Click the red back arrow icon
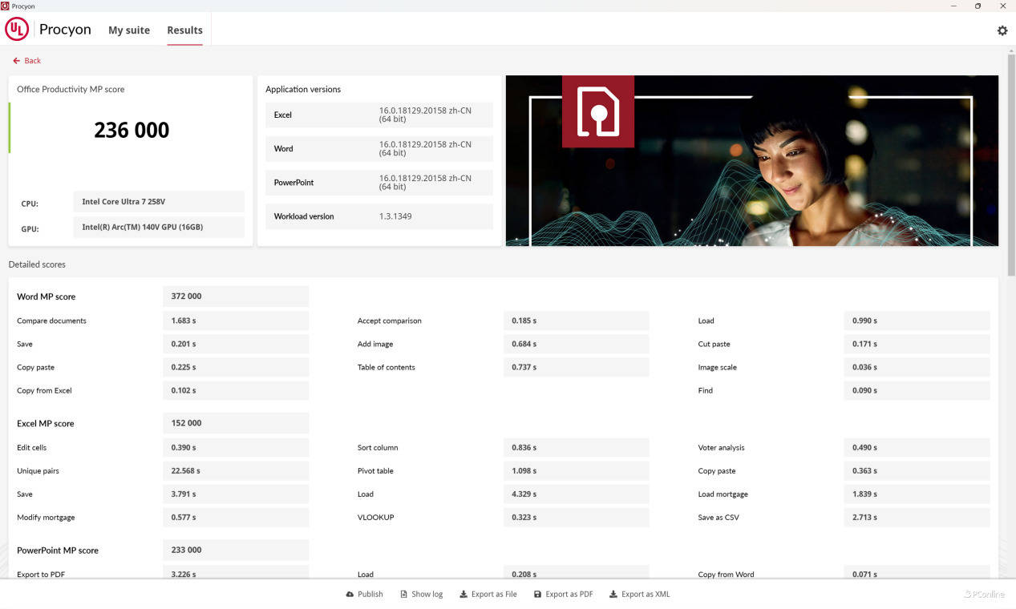Screen dimensions: 1016x609 pos(16,61)
